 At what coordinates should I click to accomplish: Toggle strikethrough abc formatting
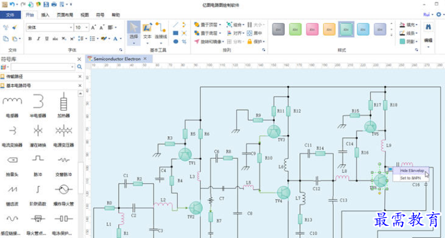55,39
